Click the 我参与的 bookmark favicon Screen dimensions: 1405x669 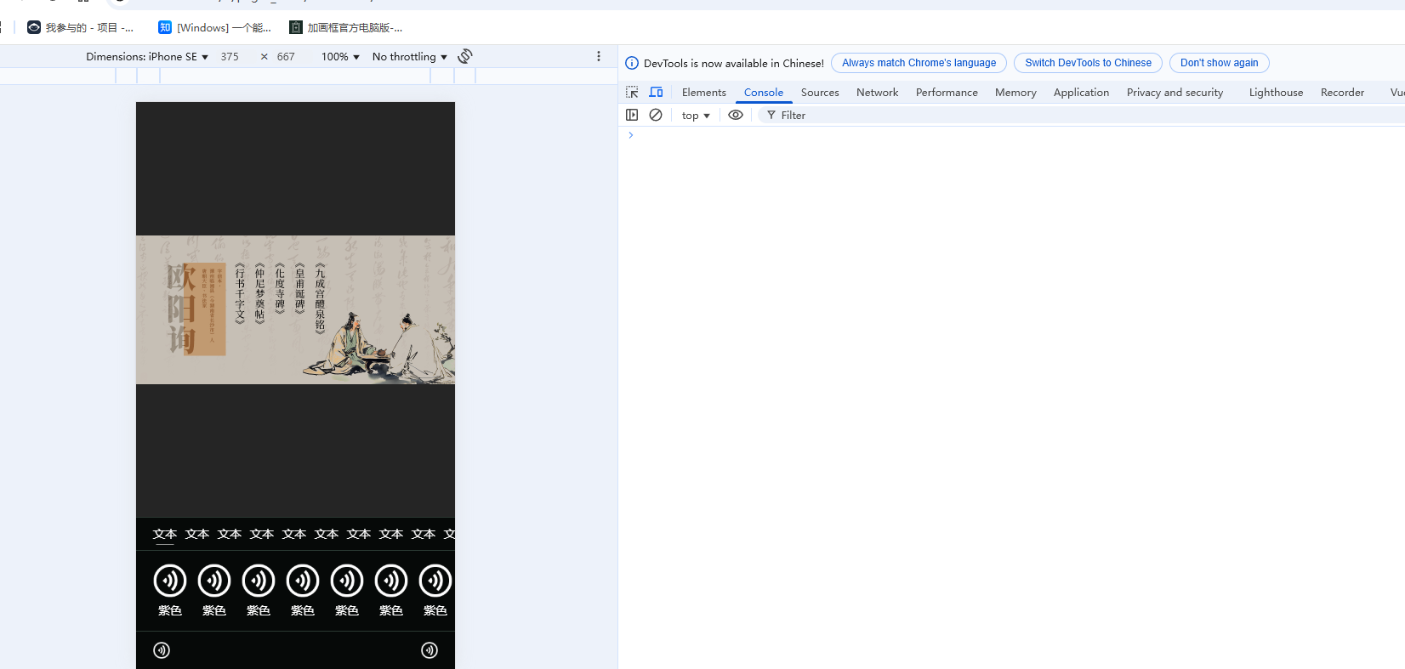click(34, 27)
